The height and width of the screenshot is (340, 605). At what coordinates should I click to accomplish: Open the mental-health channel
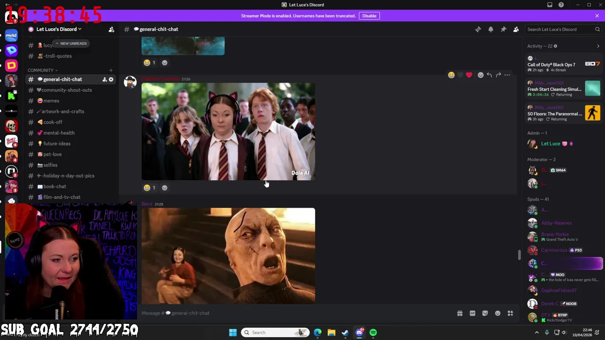71,133
